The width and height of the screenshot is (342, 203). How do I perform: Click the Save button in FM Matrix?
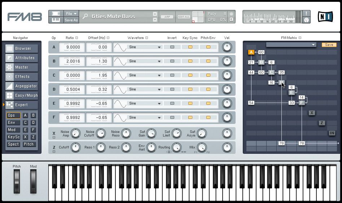point(329,45)
